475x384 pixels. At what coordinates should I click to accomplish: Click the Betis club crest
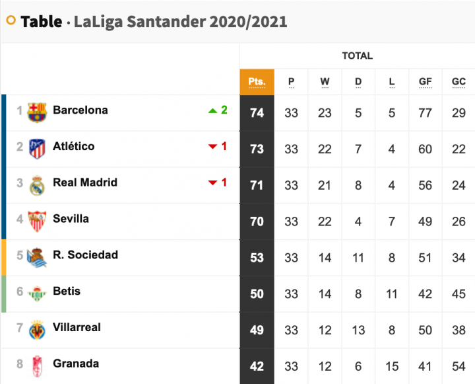tap(37, 294)
